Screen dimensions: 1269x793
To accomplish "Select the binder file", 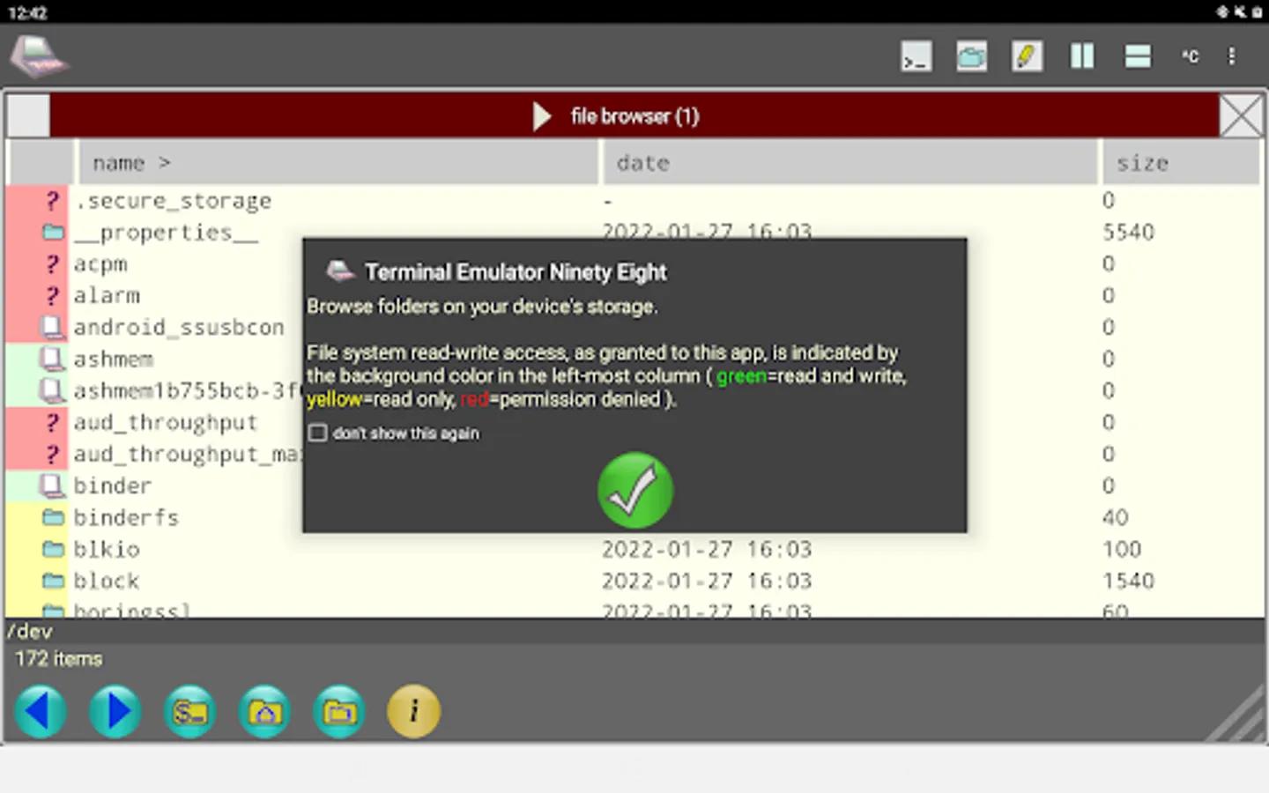I will [x=112, y=485].
